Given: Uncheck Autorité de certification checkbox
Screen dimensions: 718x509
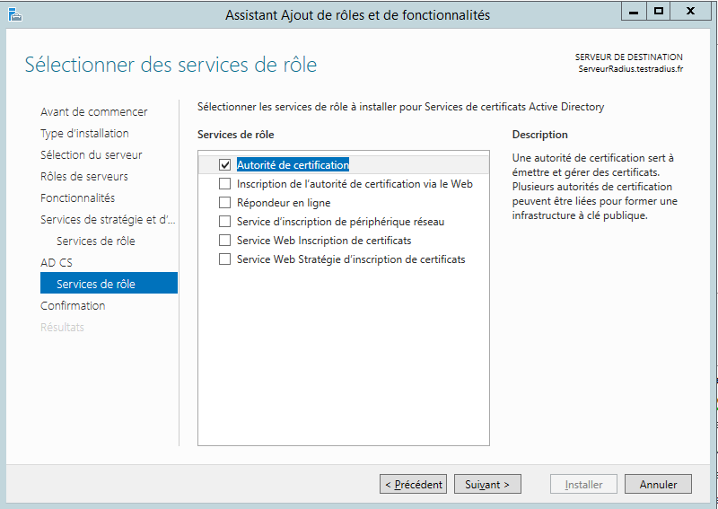Looking at the screenshot, I should coord(224,165).
